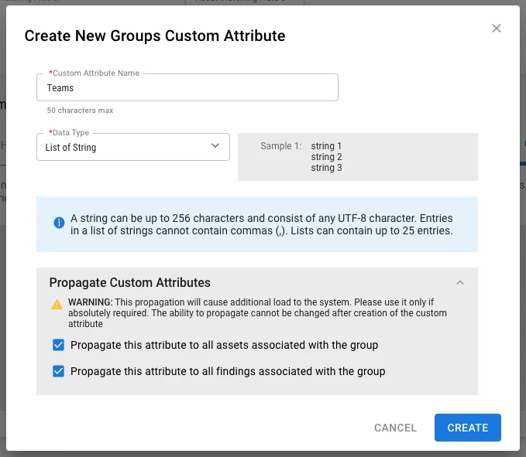
Task: Click the Custom Attribute Name field containing Teams
Action: point(187,87)
